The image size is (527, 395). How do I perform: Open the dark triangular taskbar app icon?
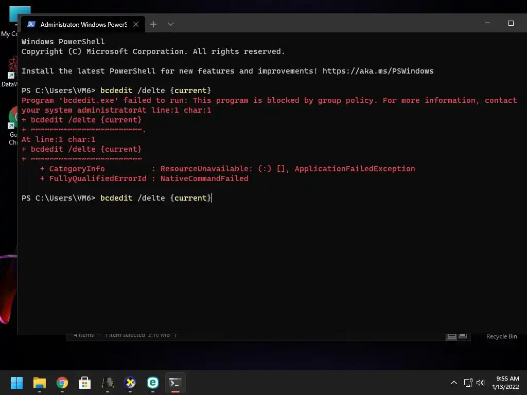tap(108, 383)
